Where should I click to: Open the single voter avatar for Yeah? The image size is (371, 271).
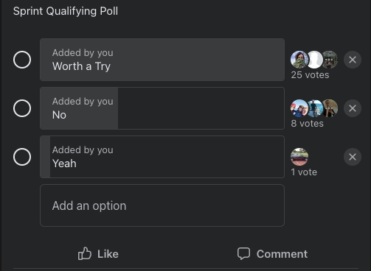pyautogui.click(x=299, y=157)
